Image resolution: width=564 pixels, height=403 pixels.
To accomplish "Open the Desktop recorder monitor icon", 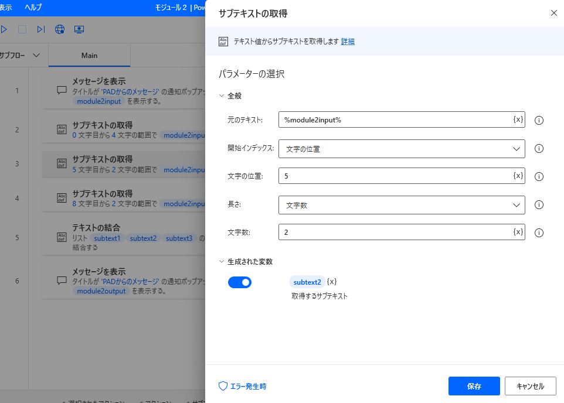I will point(79,29).
